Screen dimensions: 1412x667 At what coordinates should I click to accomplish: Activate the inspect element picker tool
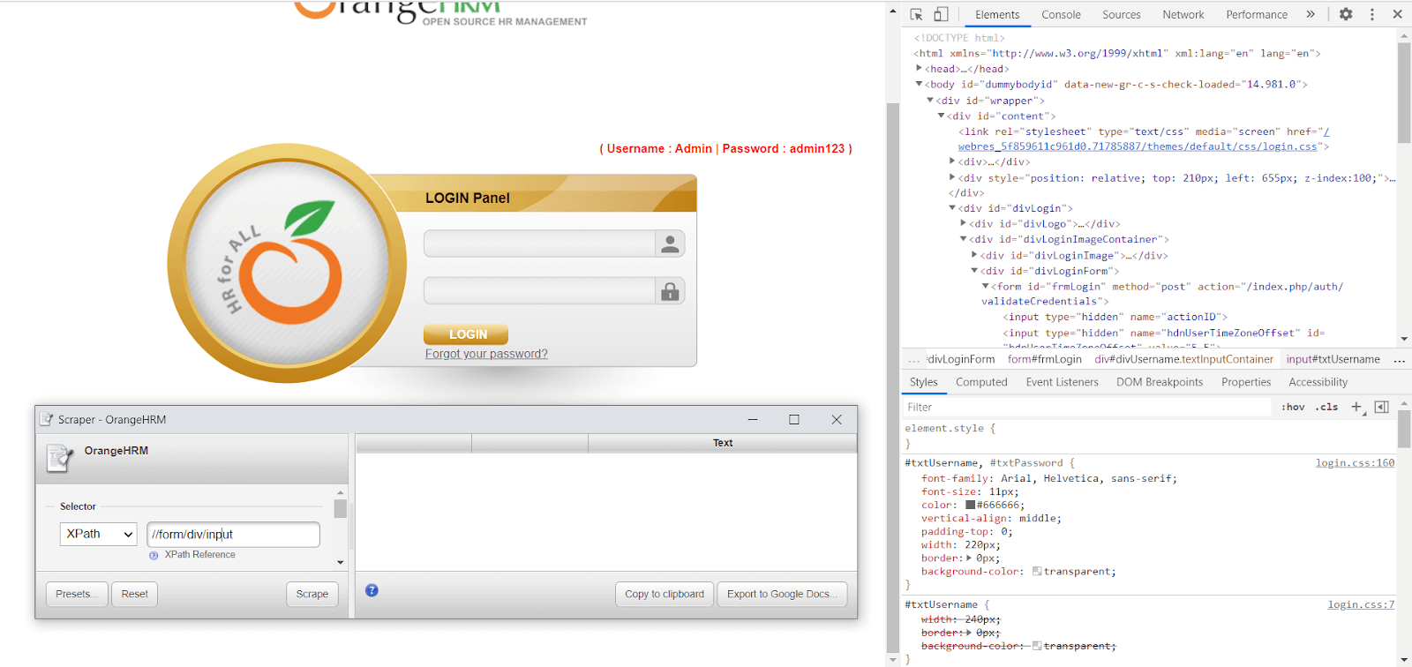click(916, 14)
